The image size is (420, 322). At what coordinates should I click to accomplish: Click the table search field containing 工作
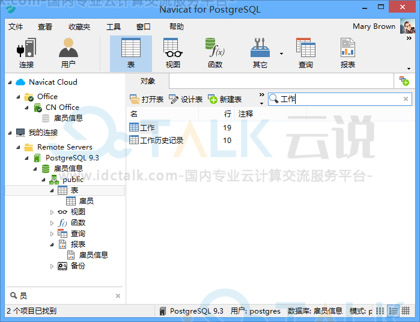click(340, 99)
